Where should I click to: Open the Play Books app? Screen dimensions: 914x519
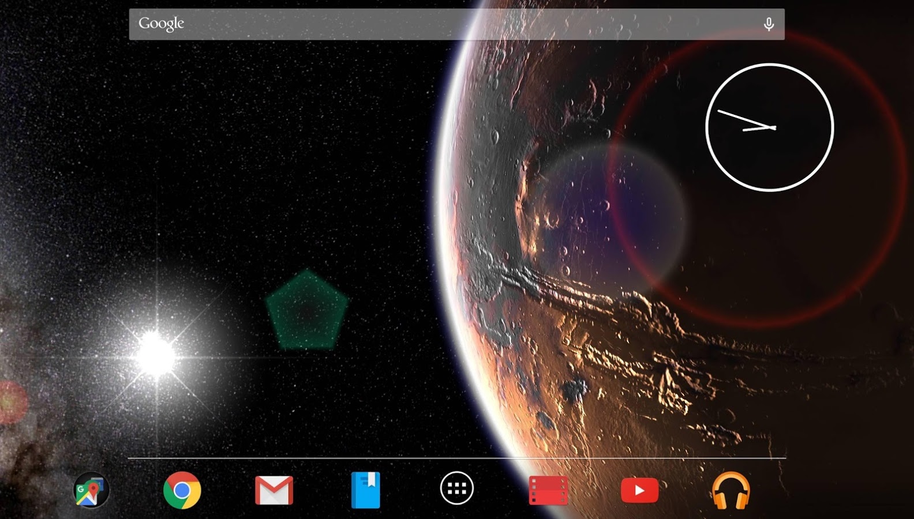366,490
